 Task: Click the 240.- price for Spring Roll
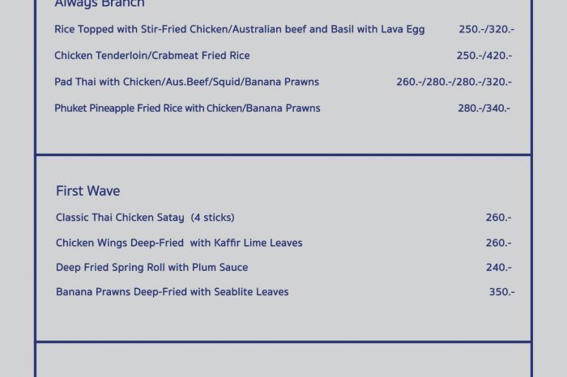pyautogui.click(x=498, y=268)
